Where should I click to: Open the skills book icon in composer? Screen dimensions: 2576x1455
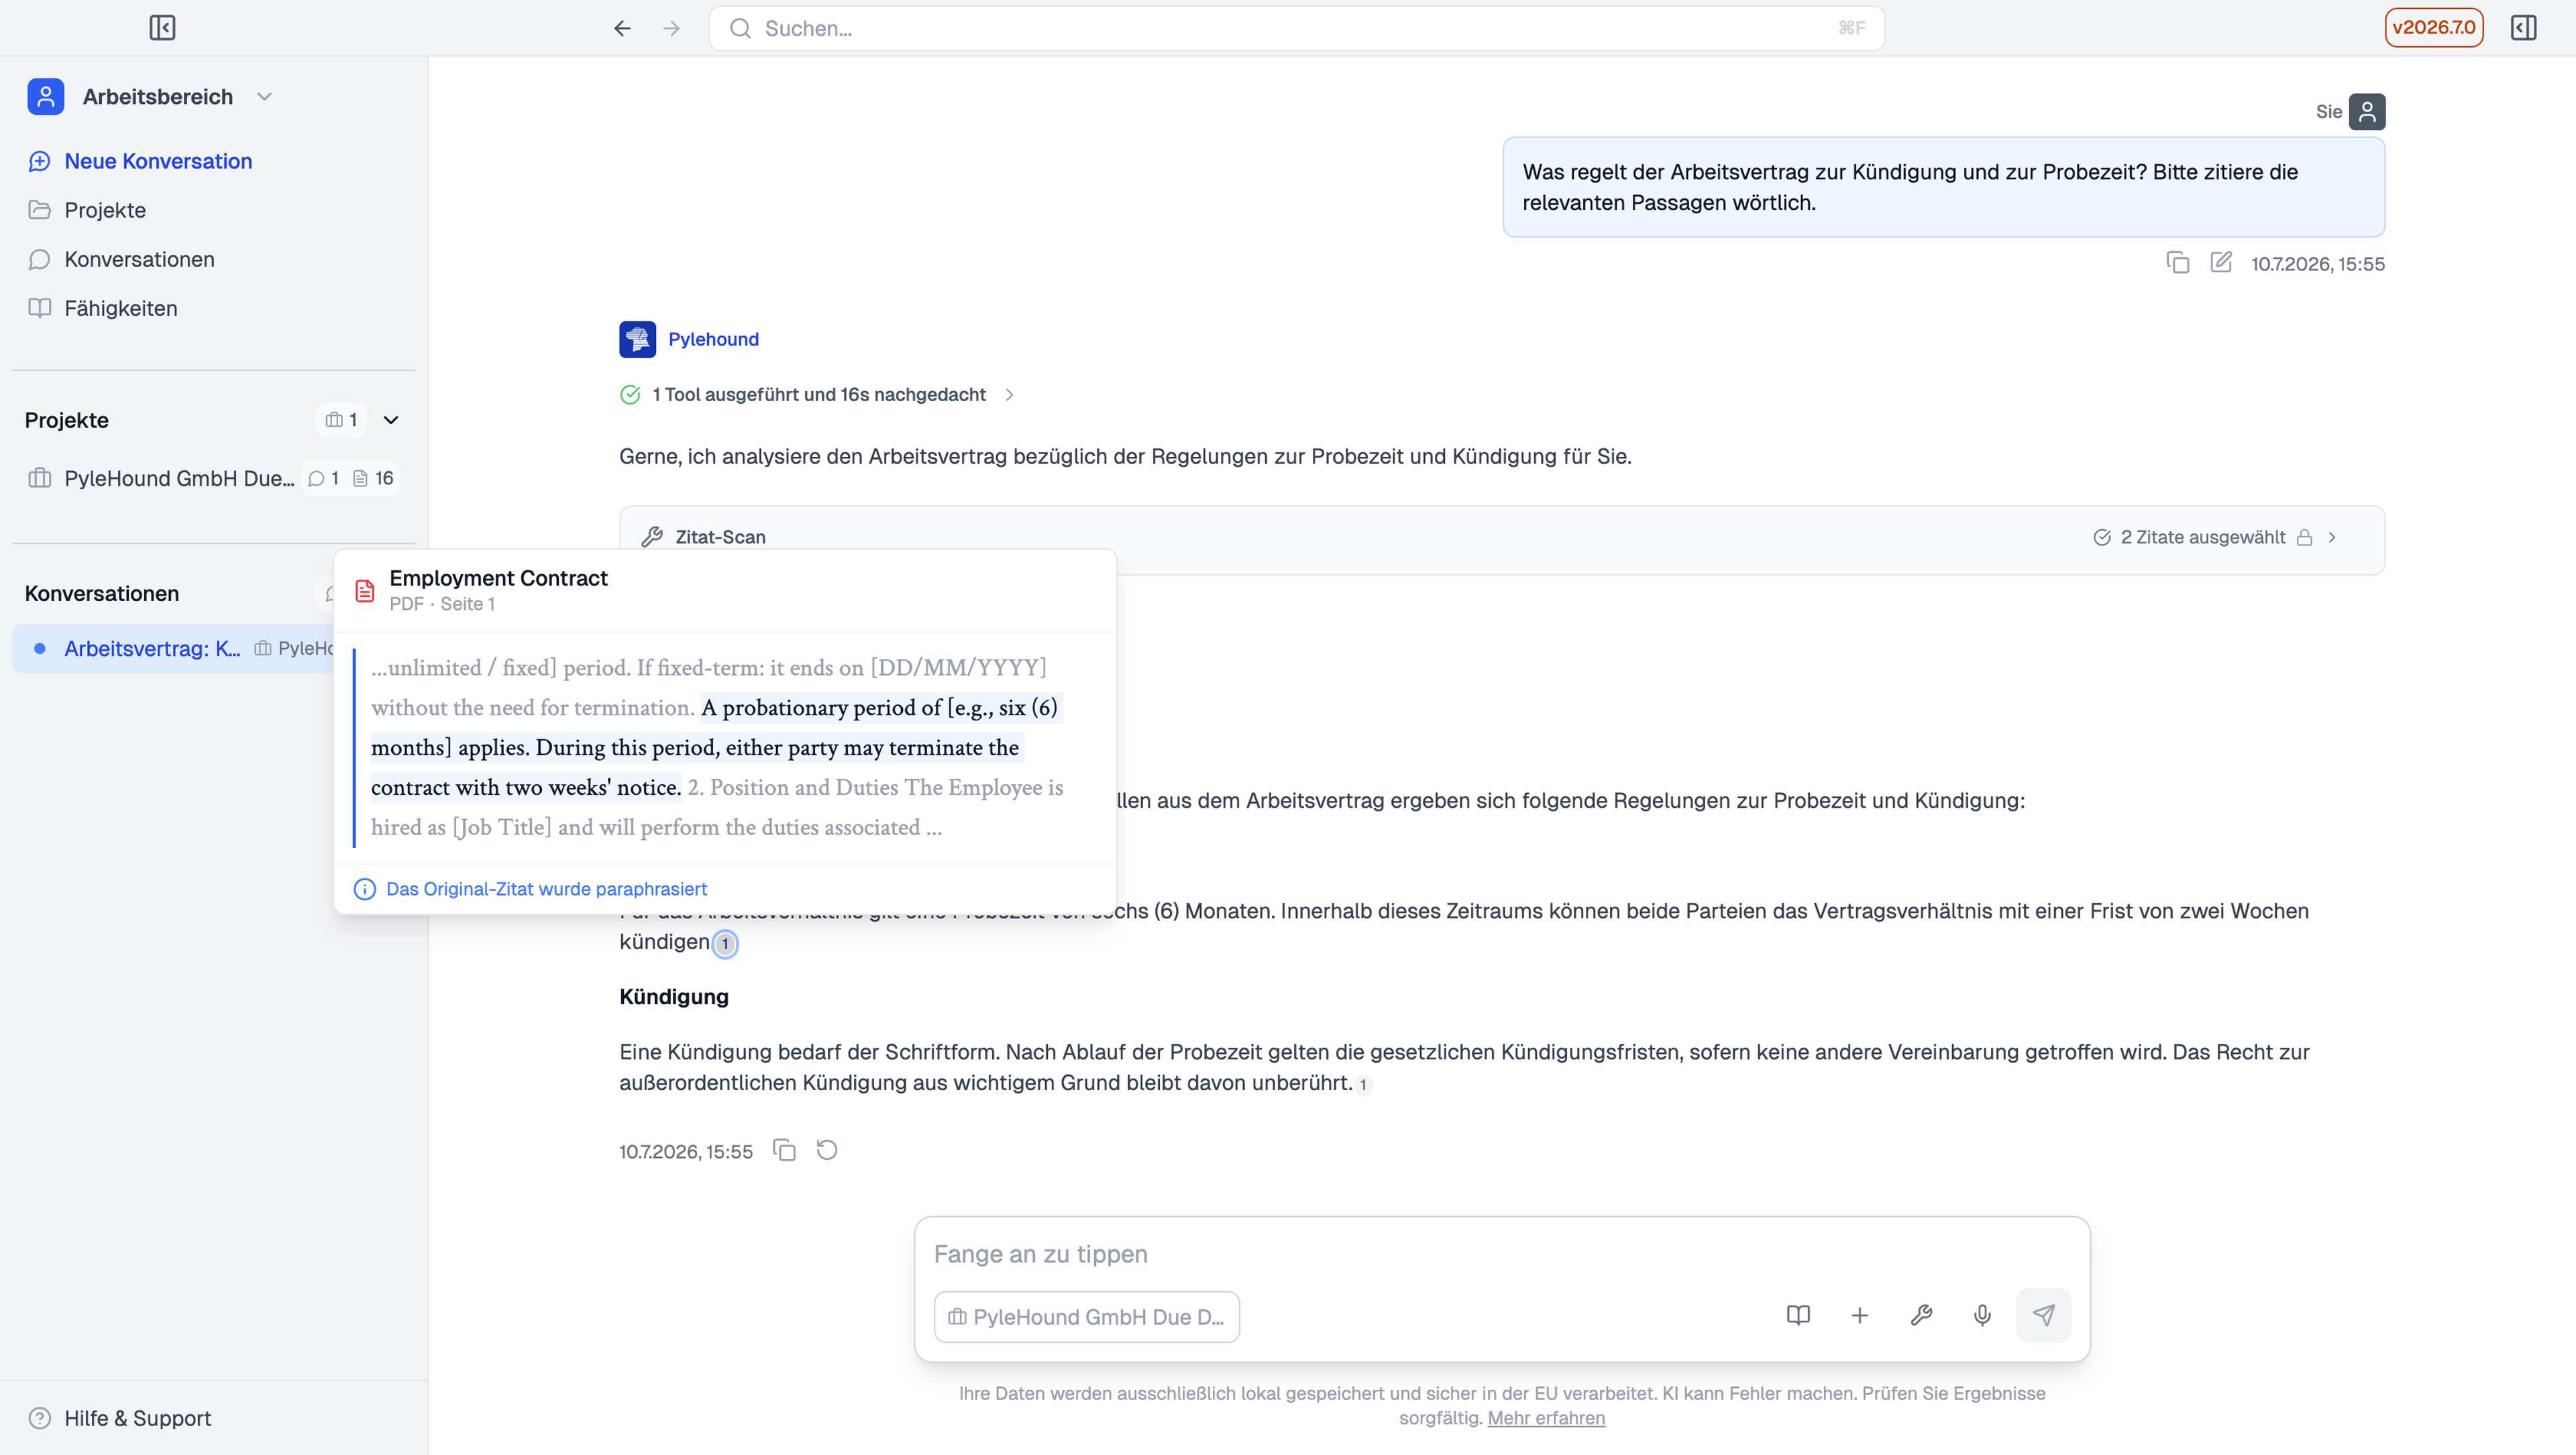pyautogui.click(x=1798, y=1315)
